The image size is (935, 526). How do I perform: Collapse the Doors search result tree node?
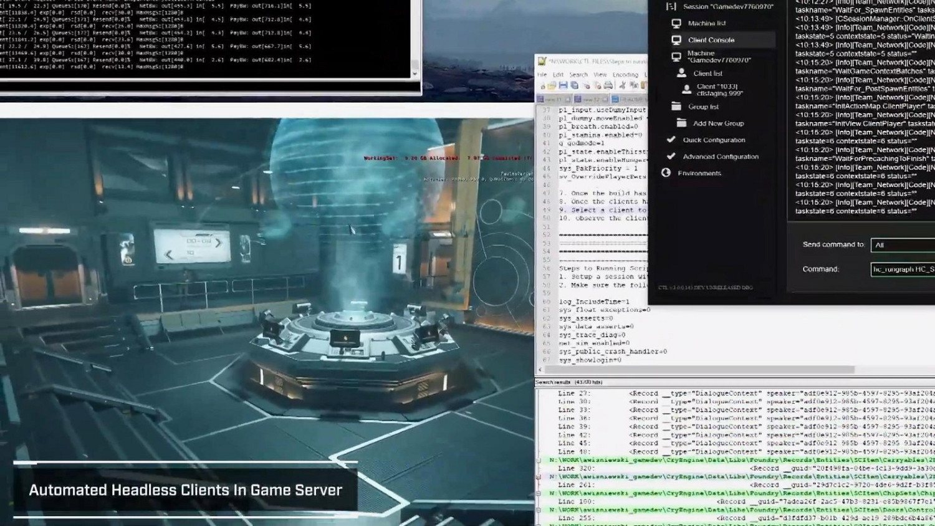tap(539, 510)
